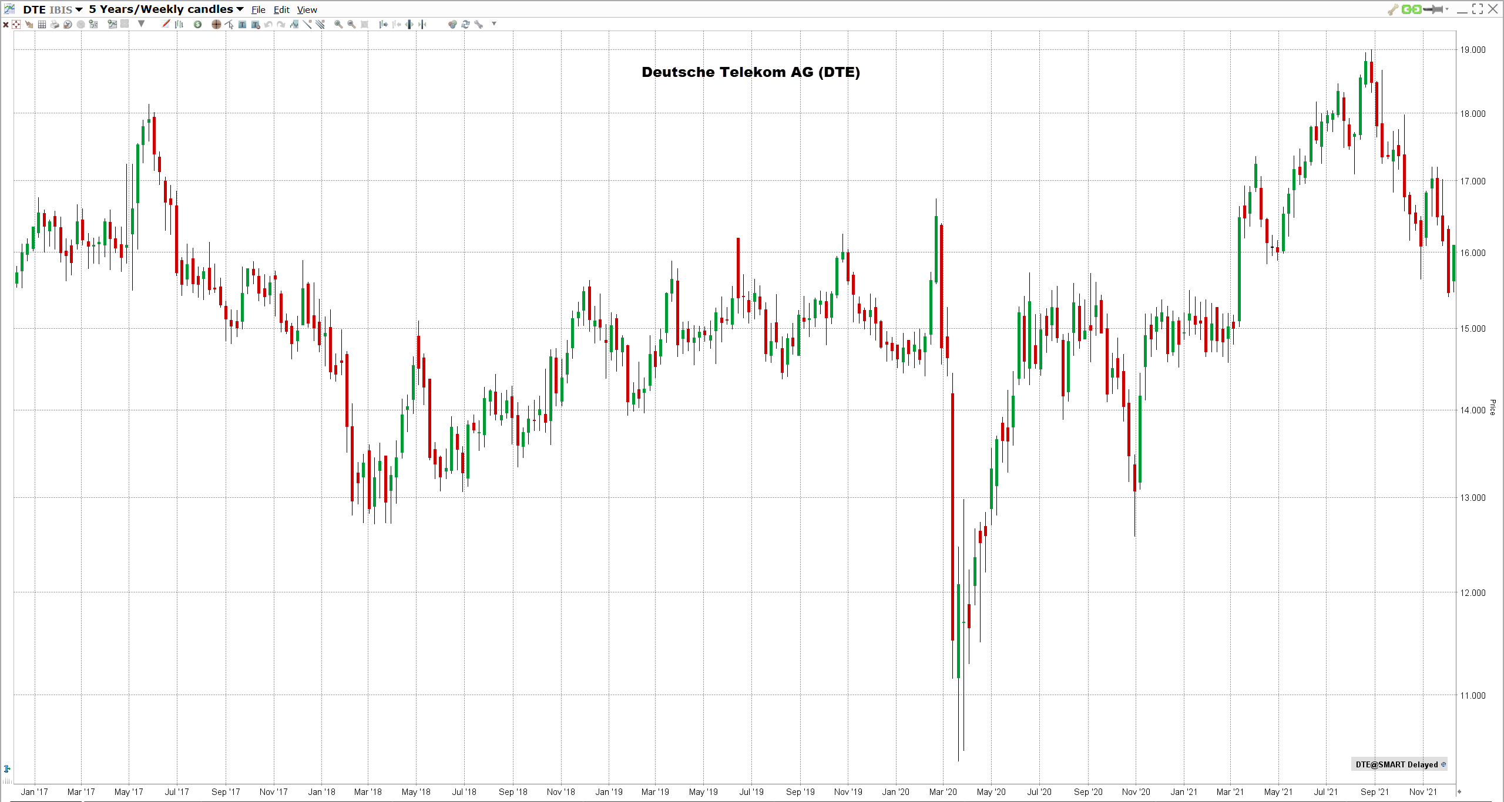The width and height of the screenshot is (1504, 802).
Task: Click the red X icon at toolbar start
Action: [x=5, y=25]
